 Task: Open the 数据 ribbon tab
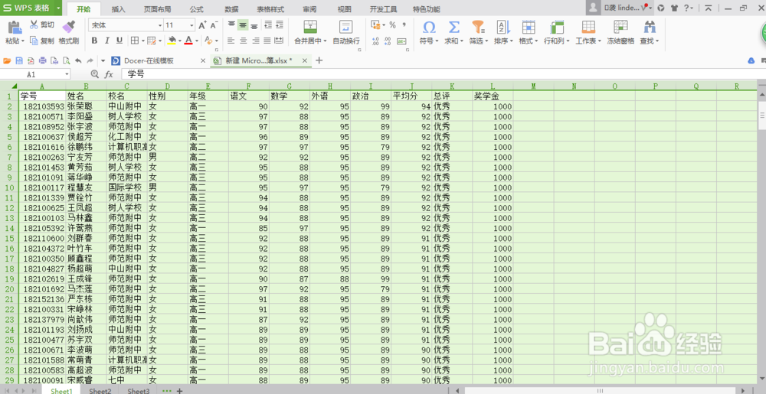coord(231,9)
